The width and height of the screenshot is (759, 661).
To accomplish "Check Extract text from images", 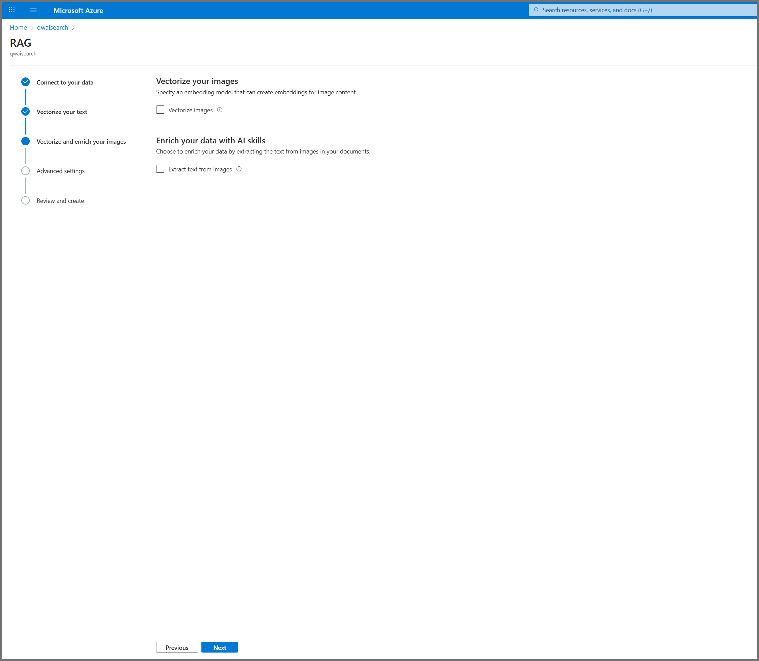I will coord(160,169).
